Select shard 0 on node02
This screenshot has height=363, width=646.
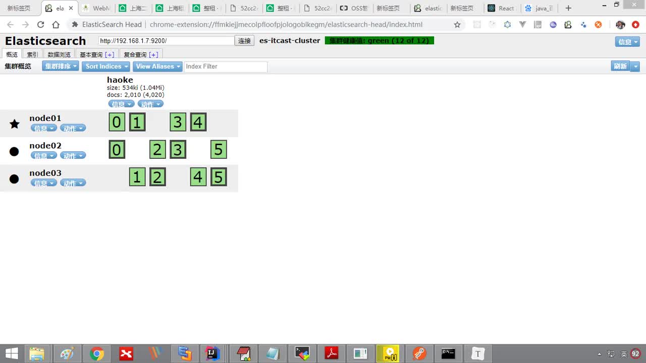(x=117, y=150)
